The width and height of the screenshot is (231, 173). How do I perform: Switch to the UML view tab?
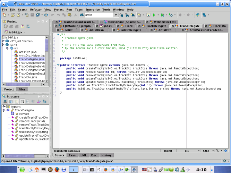[83, 155]
